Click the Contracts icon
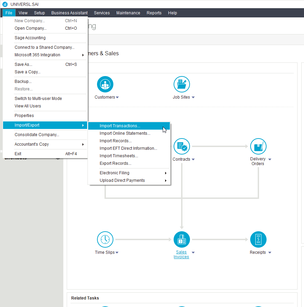Viewport: 304px width, 307px height. tap(181, 147)
